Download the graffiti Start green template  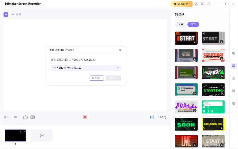pos(222,76)
